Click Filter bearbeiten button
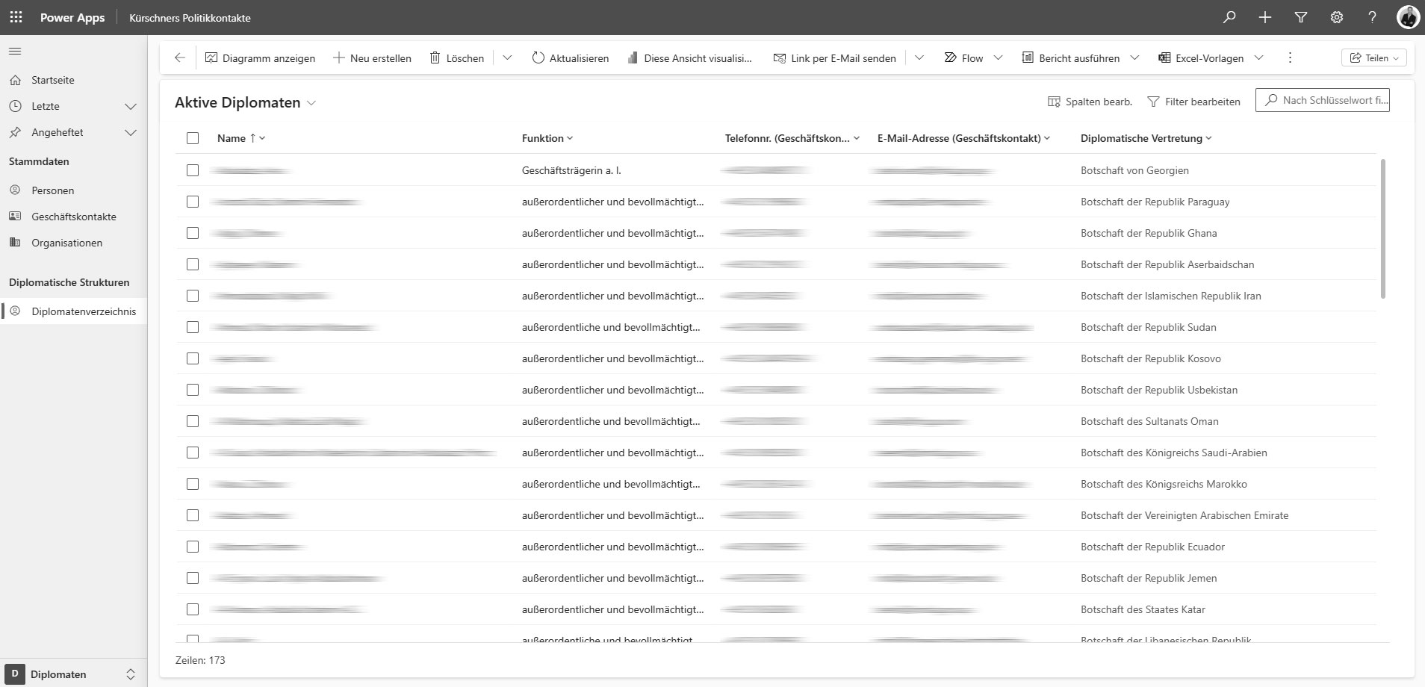 (x=1193, y=102)
